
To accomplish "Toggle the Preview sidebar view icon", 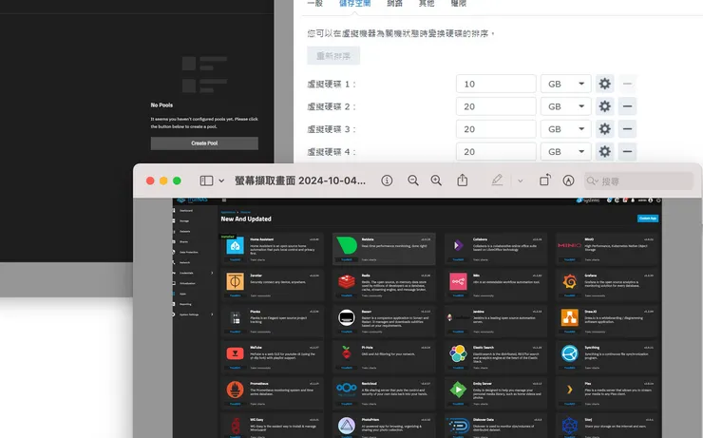I will [206, 181].
